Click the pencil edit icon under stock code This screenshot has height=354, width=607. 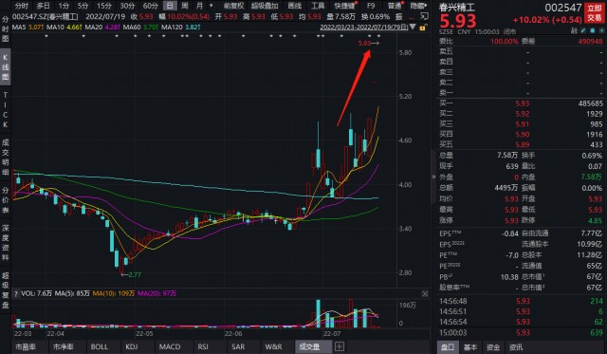coord(583,30)
